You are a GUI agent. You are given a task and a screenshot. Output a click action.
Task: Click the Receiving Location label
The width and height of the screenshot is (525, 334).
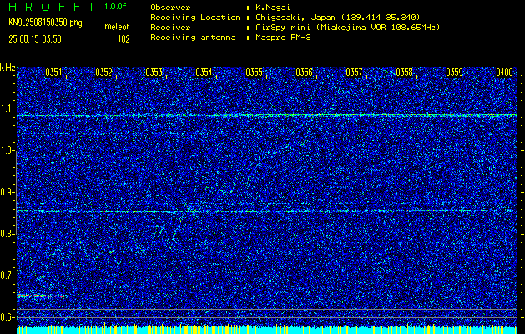(x=195, y=18)
